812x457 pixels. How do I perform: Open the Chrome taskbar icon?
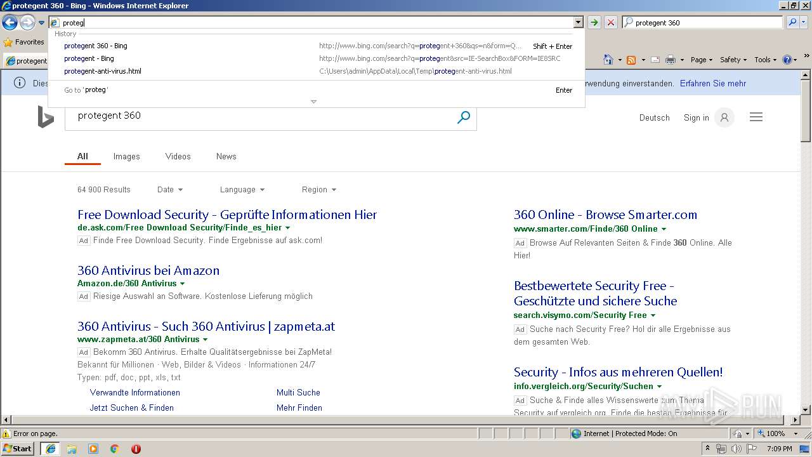[x=114, y=449]
